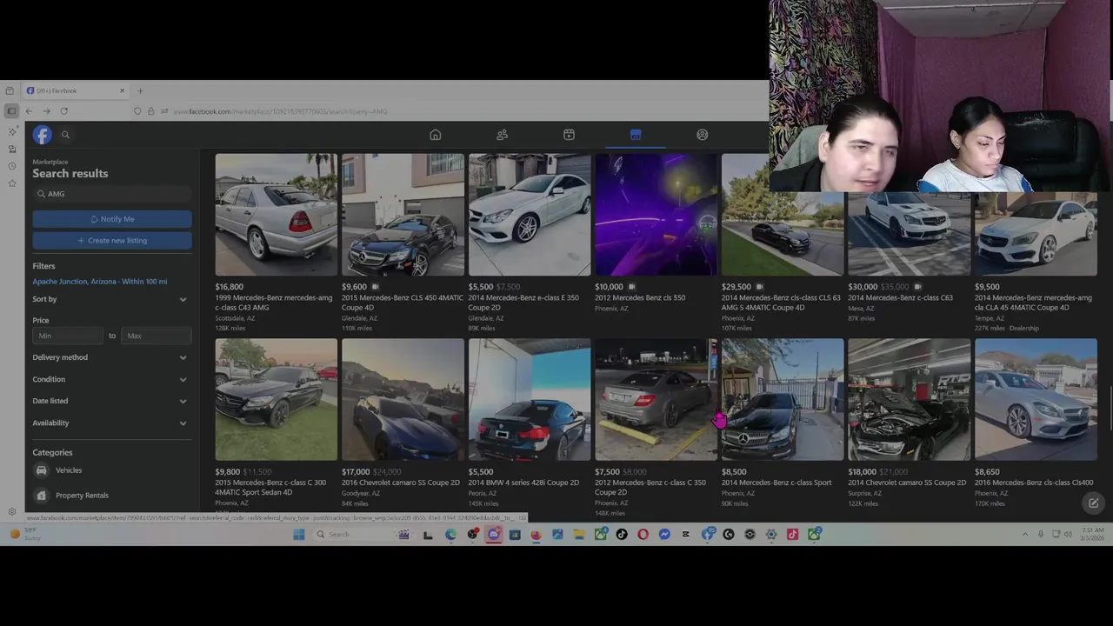Open the 2014 c-class Sport listing photo
1113x626 pixels.
coord(783,399)
